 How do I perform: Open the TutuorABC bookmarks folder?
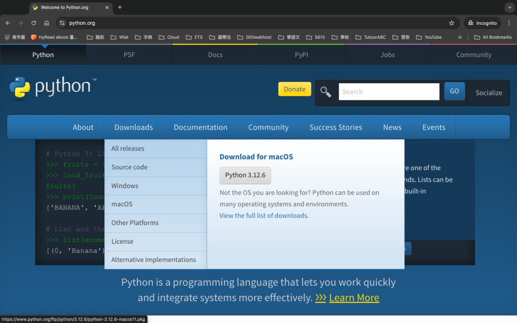[371, 37]
